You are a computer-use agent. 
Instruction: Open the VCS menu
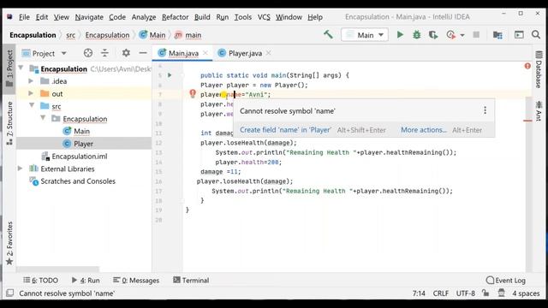click(264, 17)
